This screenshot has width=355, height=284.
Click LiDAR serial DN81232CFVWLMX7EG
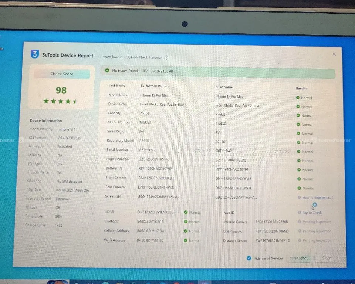point(156,212)
